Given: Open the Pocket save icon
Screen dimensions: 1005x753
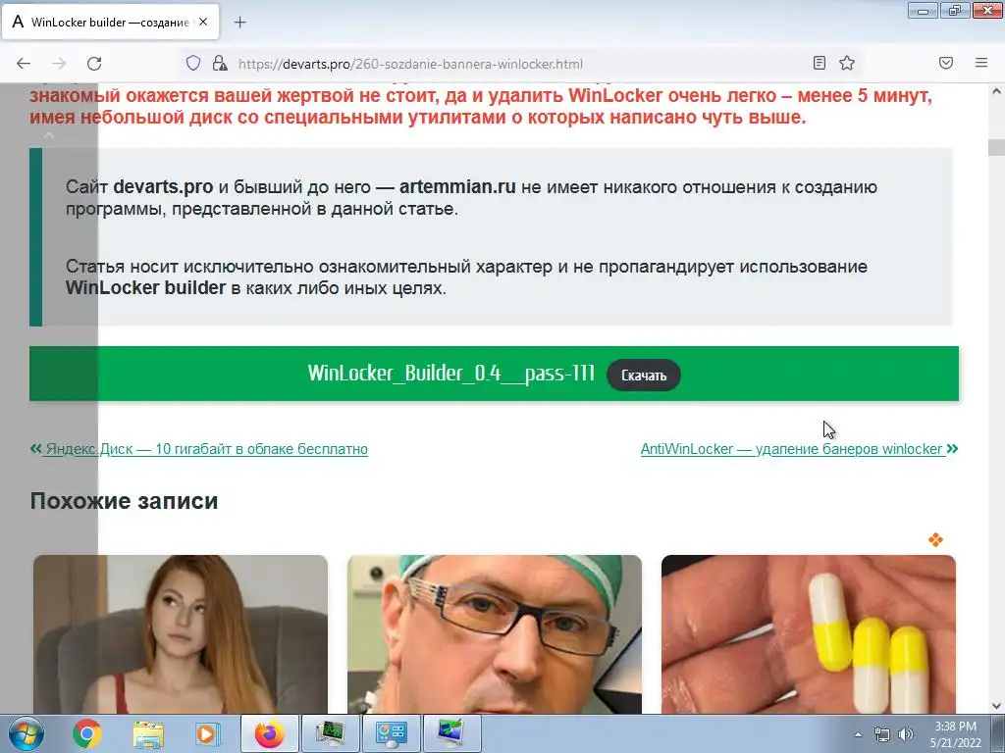Looking at the screenshot, I should (x=946, y=63).
